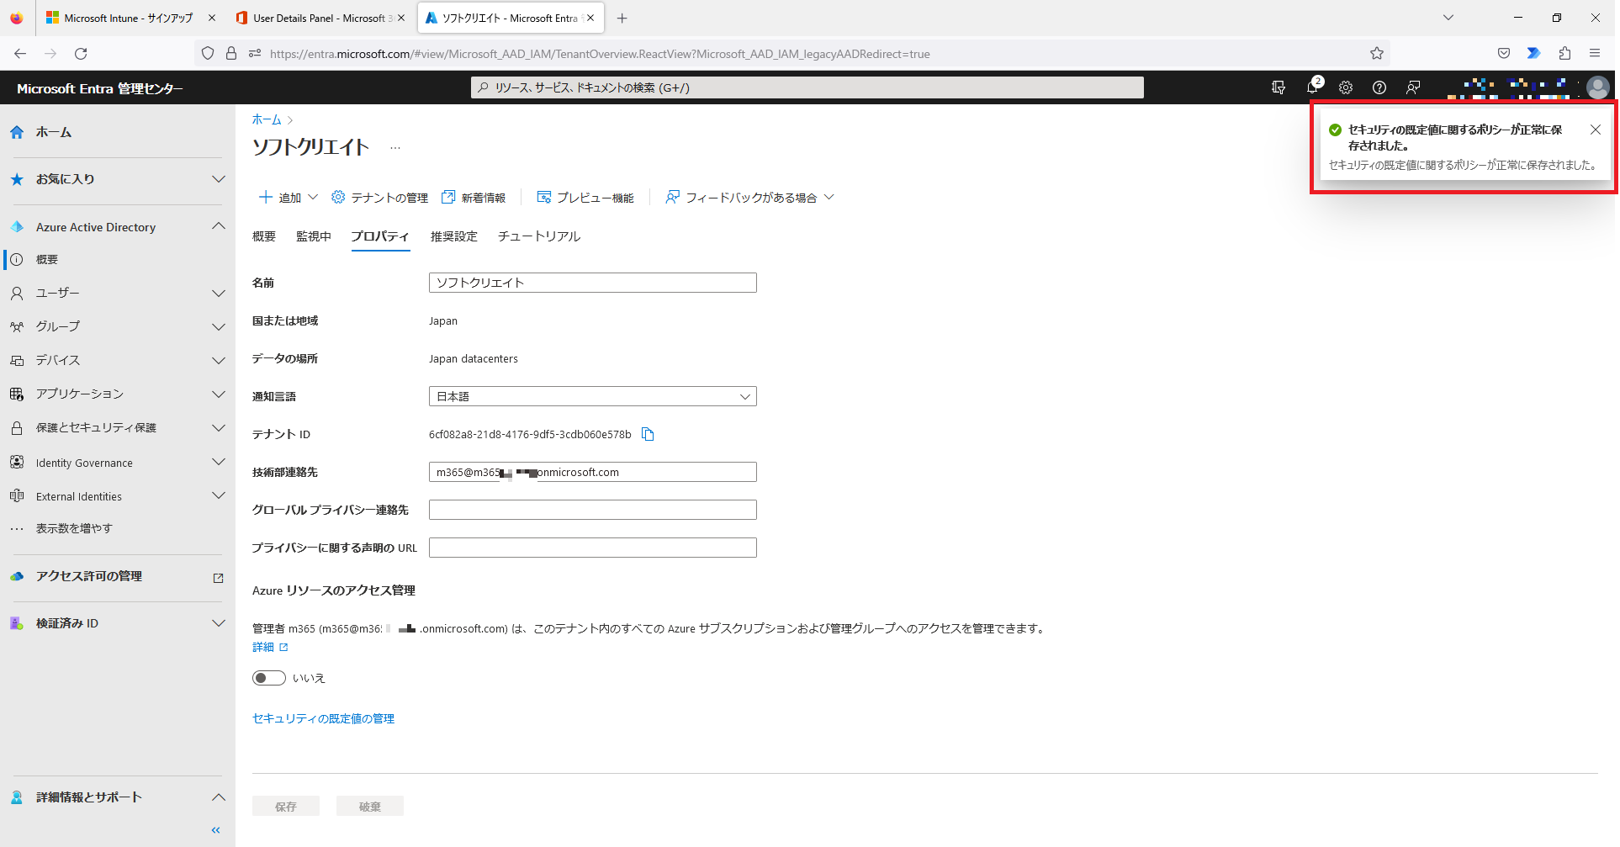Expand the 検証済み ID section
This screenshot has height=847, width=1620.
point(219,623)
